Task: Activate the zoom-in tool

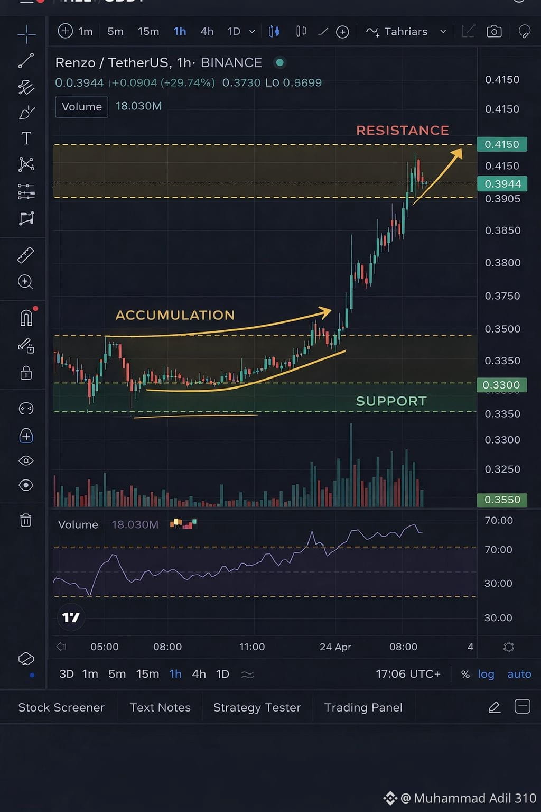Action: tap(25, 282)
